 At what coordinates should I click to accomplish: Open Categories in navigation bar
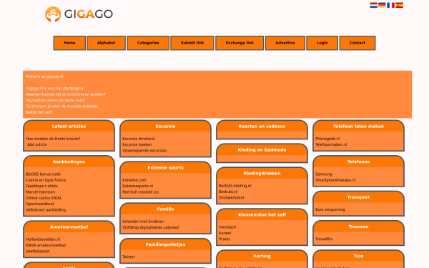tap(148, 43)
